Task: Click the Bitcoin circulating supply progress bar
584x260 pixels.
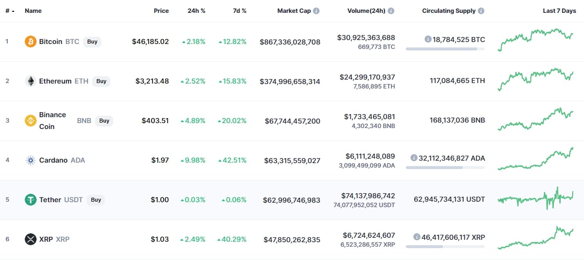Action: (445, 49)
